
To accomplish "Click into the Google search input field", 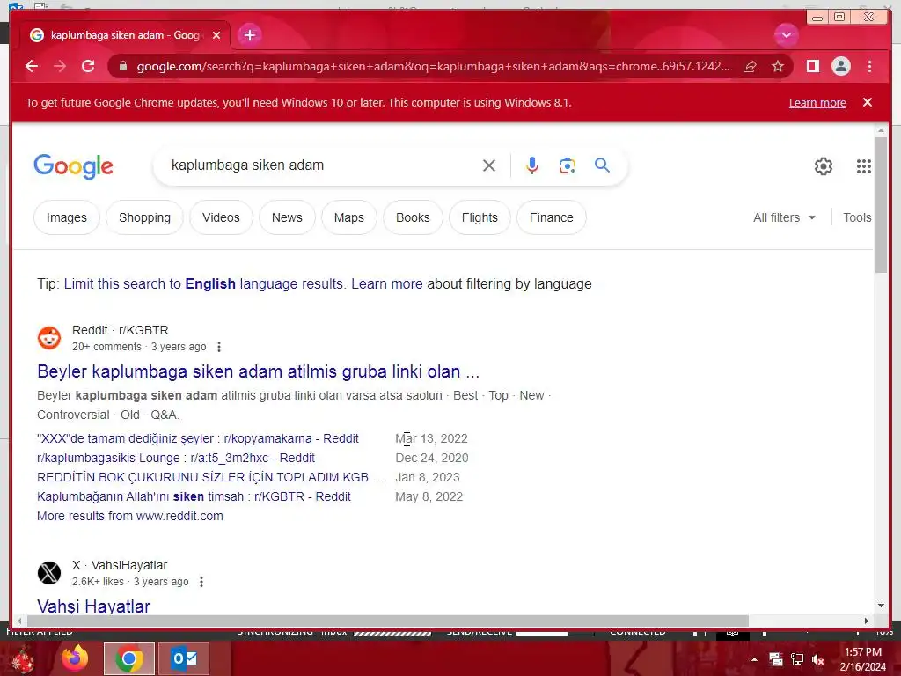I will coord(322,165).
